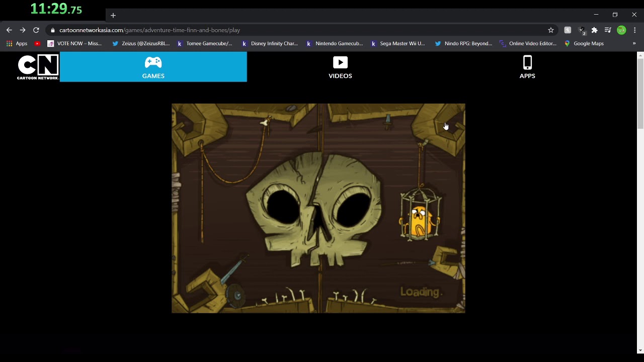Open the Nintendo Gamecub bookmark
Image resolution: width=644 pixels, height=362 pixels.
tap(335, 44)
